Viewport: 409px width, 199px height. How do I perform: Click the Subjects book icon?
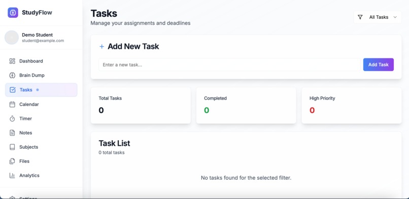click(12, 147)
